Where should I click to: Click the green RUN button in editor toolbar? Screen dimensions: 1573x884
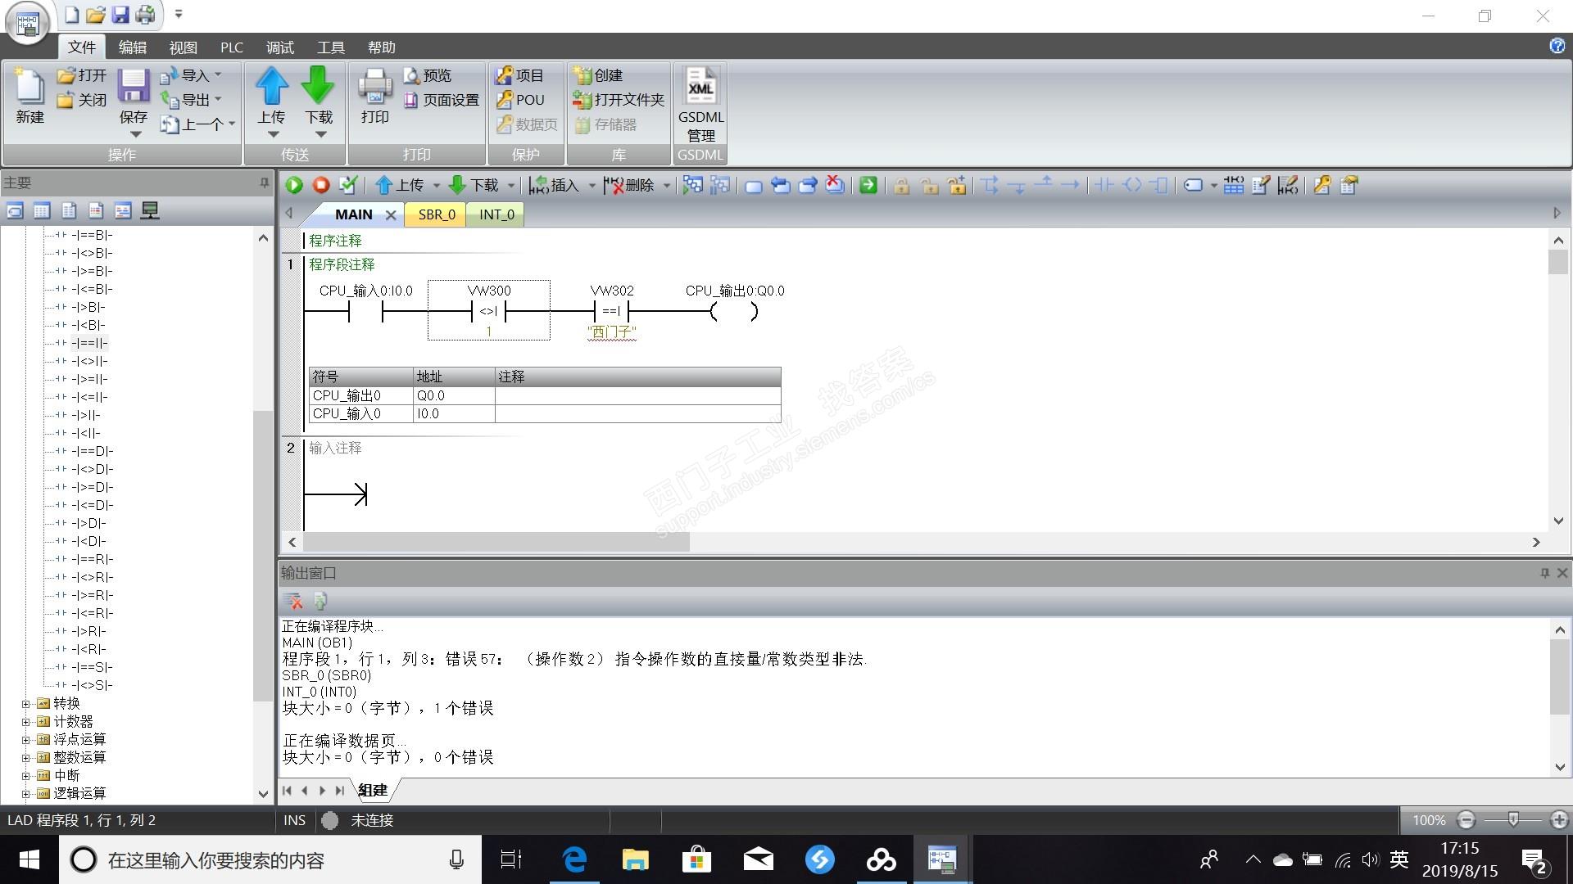coord(294,186)
